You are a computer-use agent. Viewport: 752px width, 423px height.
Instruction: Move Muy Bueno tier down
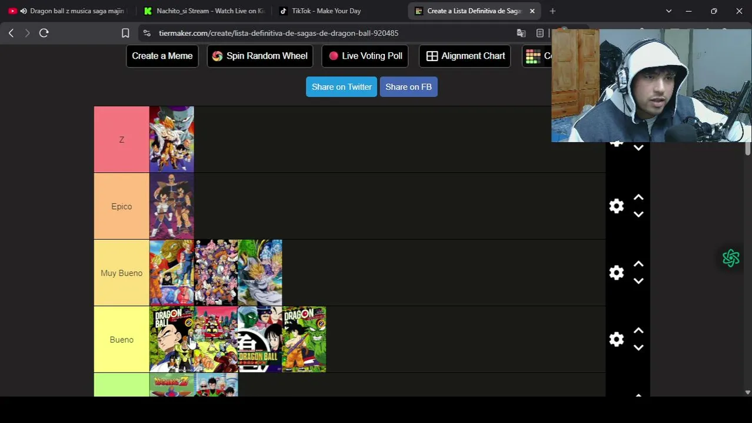638,281
